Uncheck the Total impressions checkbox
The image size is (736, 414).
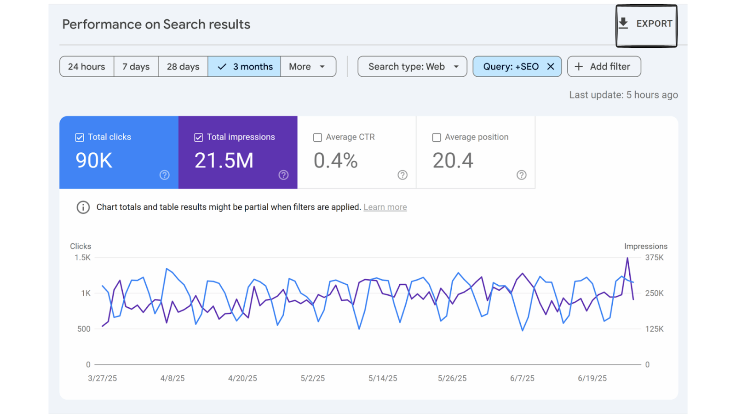pos(199,138)
